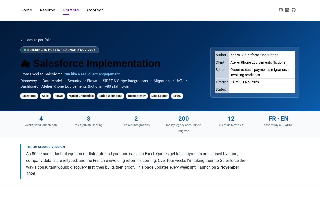Open the Contact nav item
Screen dimensions: 320x200
[x=95, y=10]
